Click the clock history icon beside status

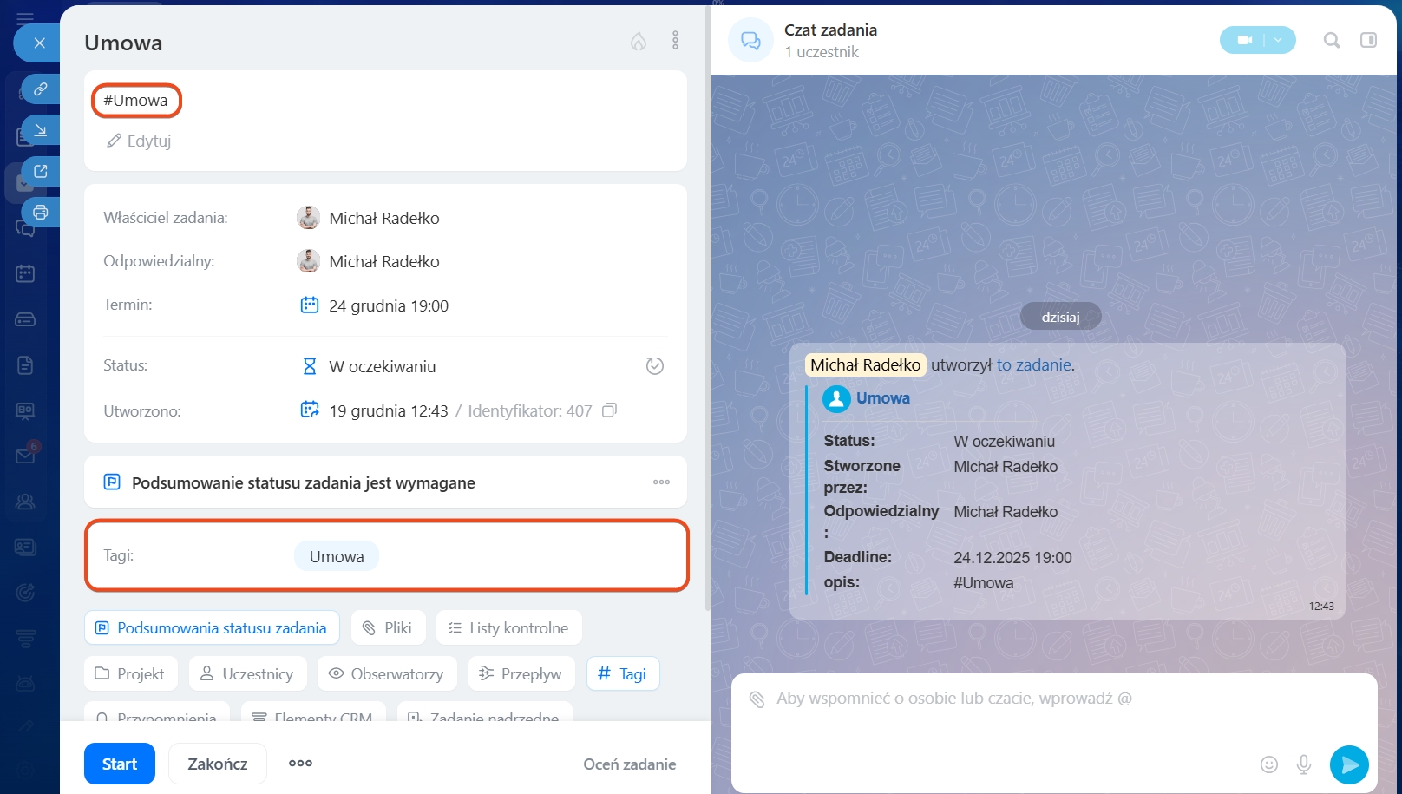click(x=655, y=366)
